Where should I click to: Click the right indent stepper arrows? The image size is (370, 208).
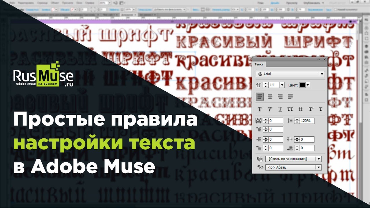pos(297,140)
